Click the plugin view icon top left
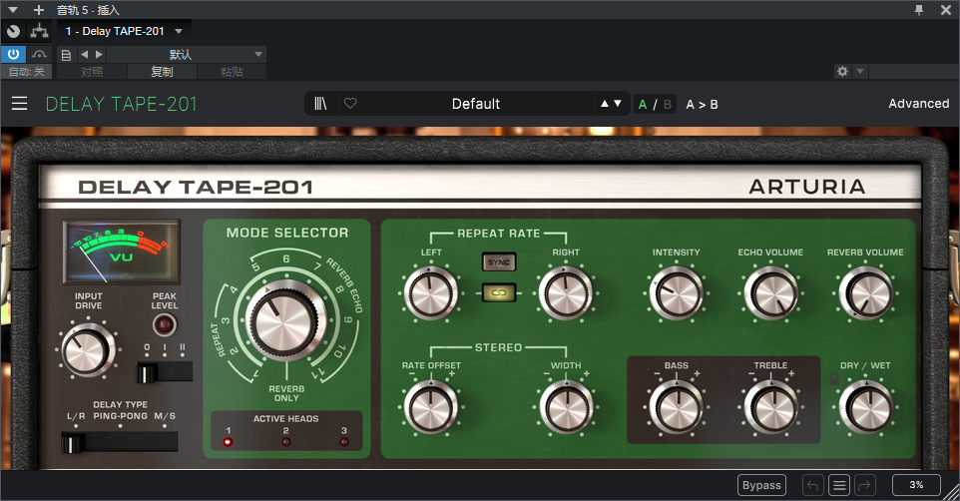960x501 pixels. (13, 31)
